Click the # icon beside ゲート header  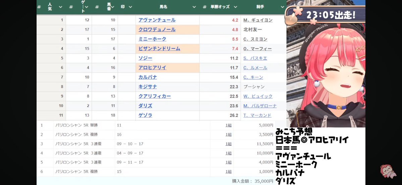[71, 7]
